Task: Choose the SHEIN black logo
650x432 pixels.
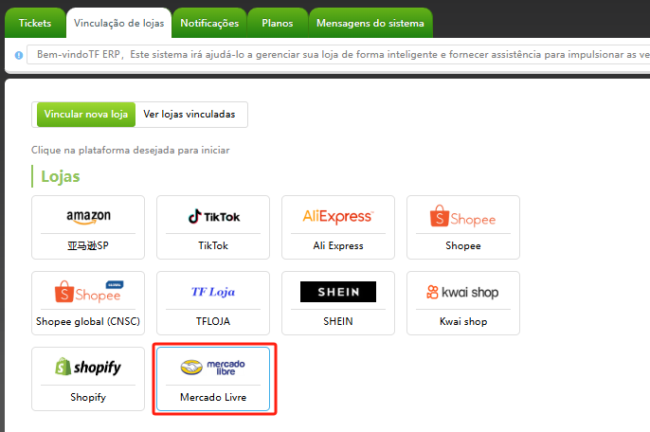Action: coord(338,292)
